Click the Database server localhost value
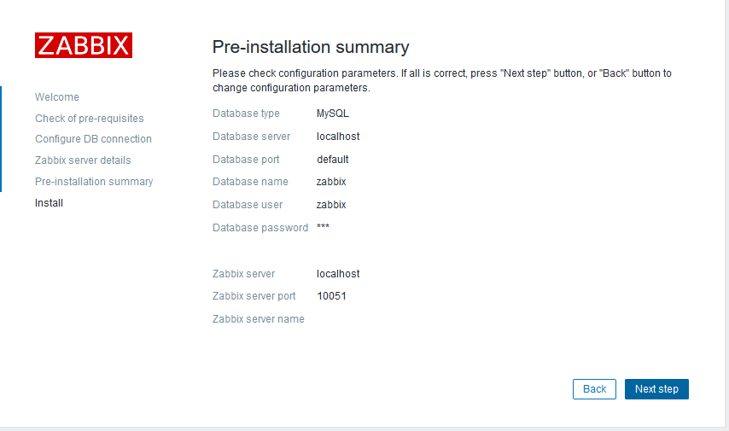 point(338,137)
